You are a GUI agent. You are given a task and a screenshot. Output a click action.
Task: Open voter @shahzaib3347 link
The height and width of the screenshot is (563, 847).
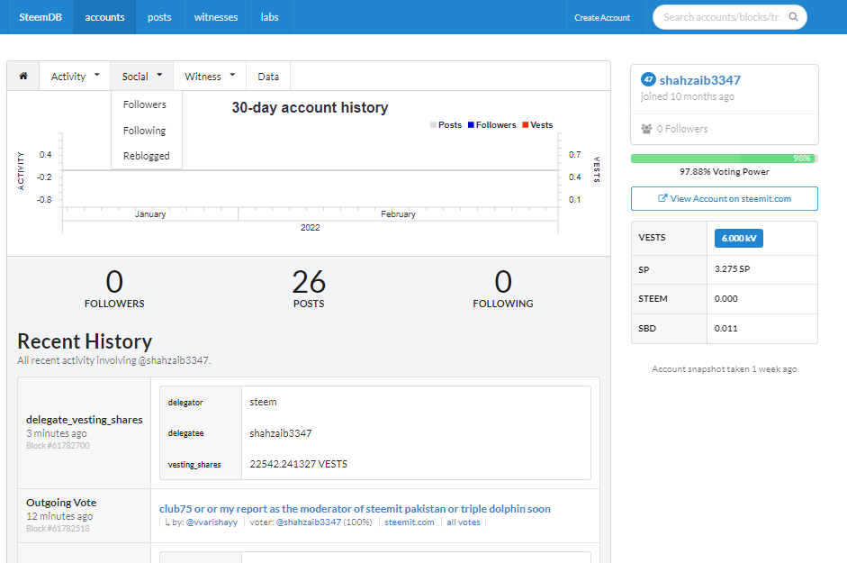point(309,522)
